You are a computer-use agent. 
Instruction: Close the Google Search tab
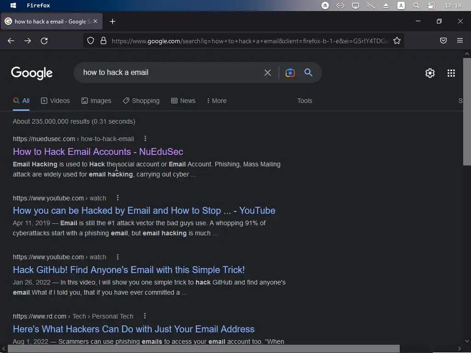pyautogui.click(x=95, y=21)
